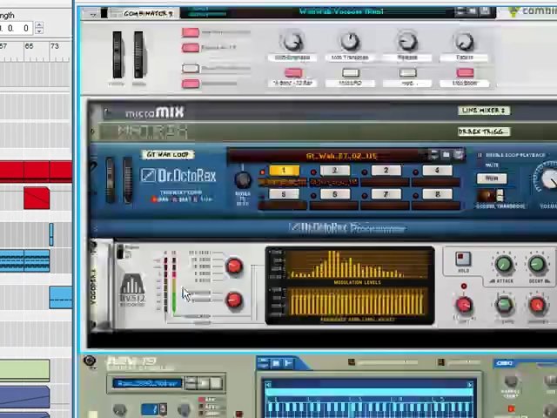The height and width of the screenshot is (418, 557).
Task: Turn the BV512 band count knob
Action: (x=234, y=266)
